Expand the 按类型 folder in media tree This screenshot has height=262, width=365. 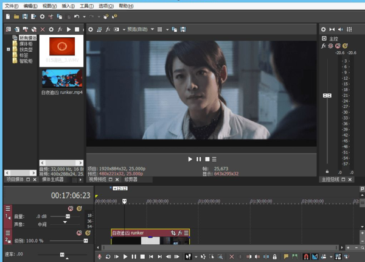click(x=9, y=49)
